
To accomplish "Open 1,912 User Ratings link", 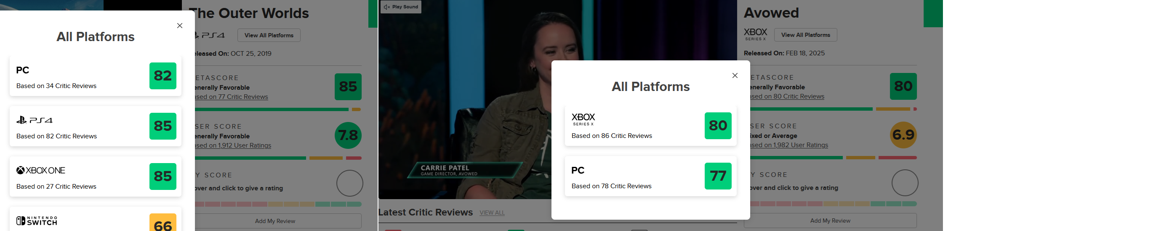I will 233,145.
